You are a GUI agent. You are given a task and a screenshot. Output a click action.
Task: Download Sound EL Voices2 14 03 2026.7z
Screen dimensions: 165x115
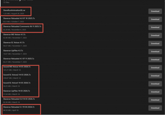(155, 76)
